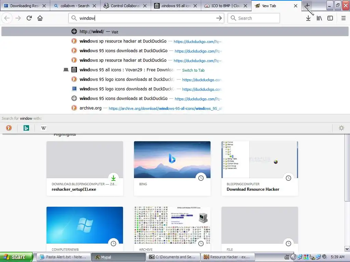This screenshot has width=350, height=262.
Task: Click the taskbar clock showing 5:39 AM
Action: [337, 257]
